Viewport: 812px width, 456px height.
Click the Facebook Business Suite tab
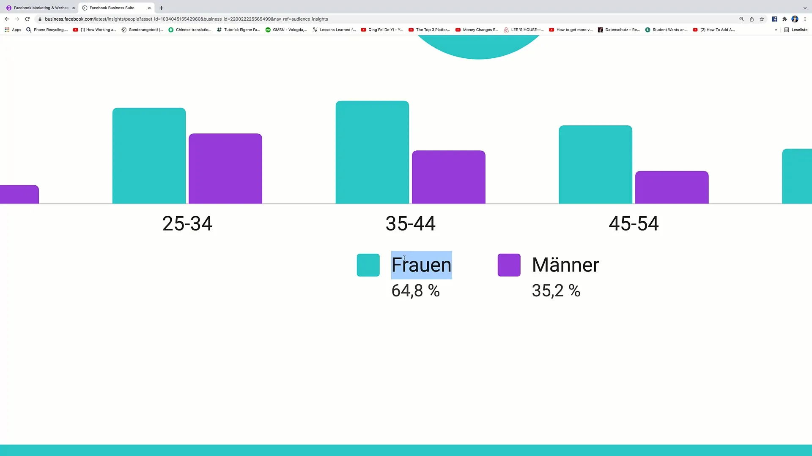tap(112, 8)
